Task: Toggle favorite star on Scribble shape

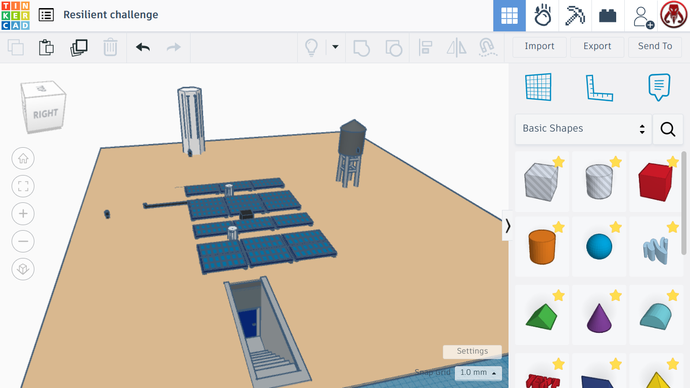Action: pos(672,228)
